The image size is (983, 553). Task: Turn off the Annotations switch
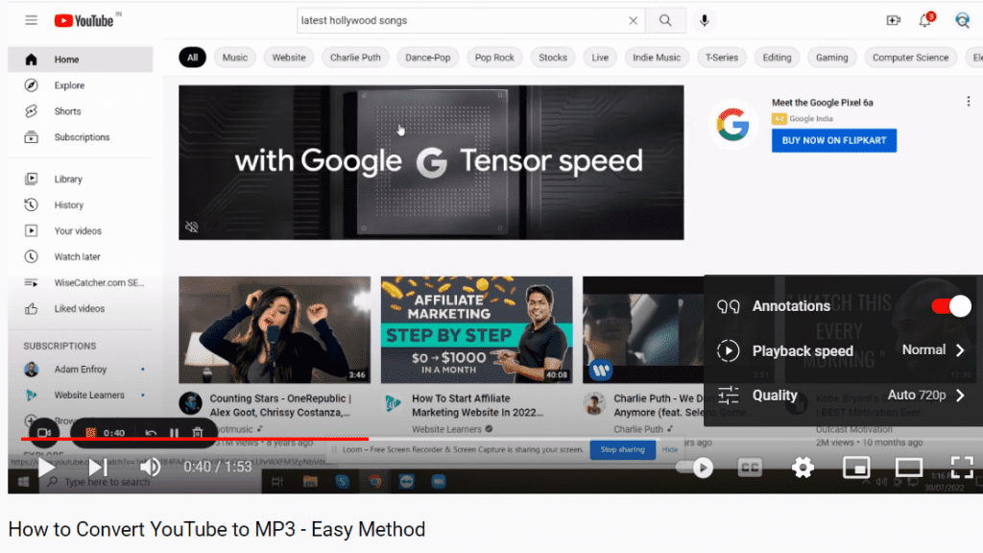[950, 306]
